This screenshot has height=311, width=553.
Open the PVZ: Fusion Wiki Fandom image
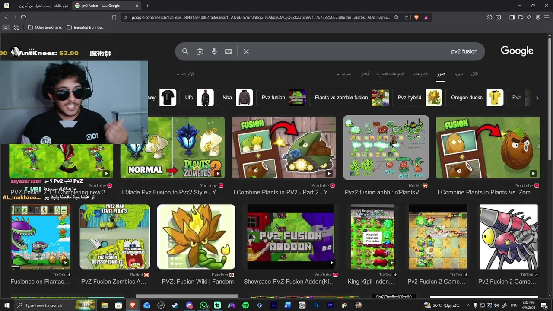[196, 237]
